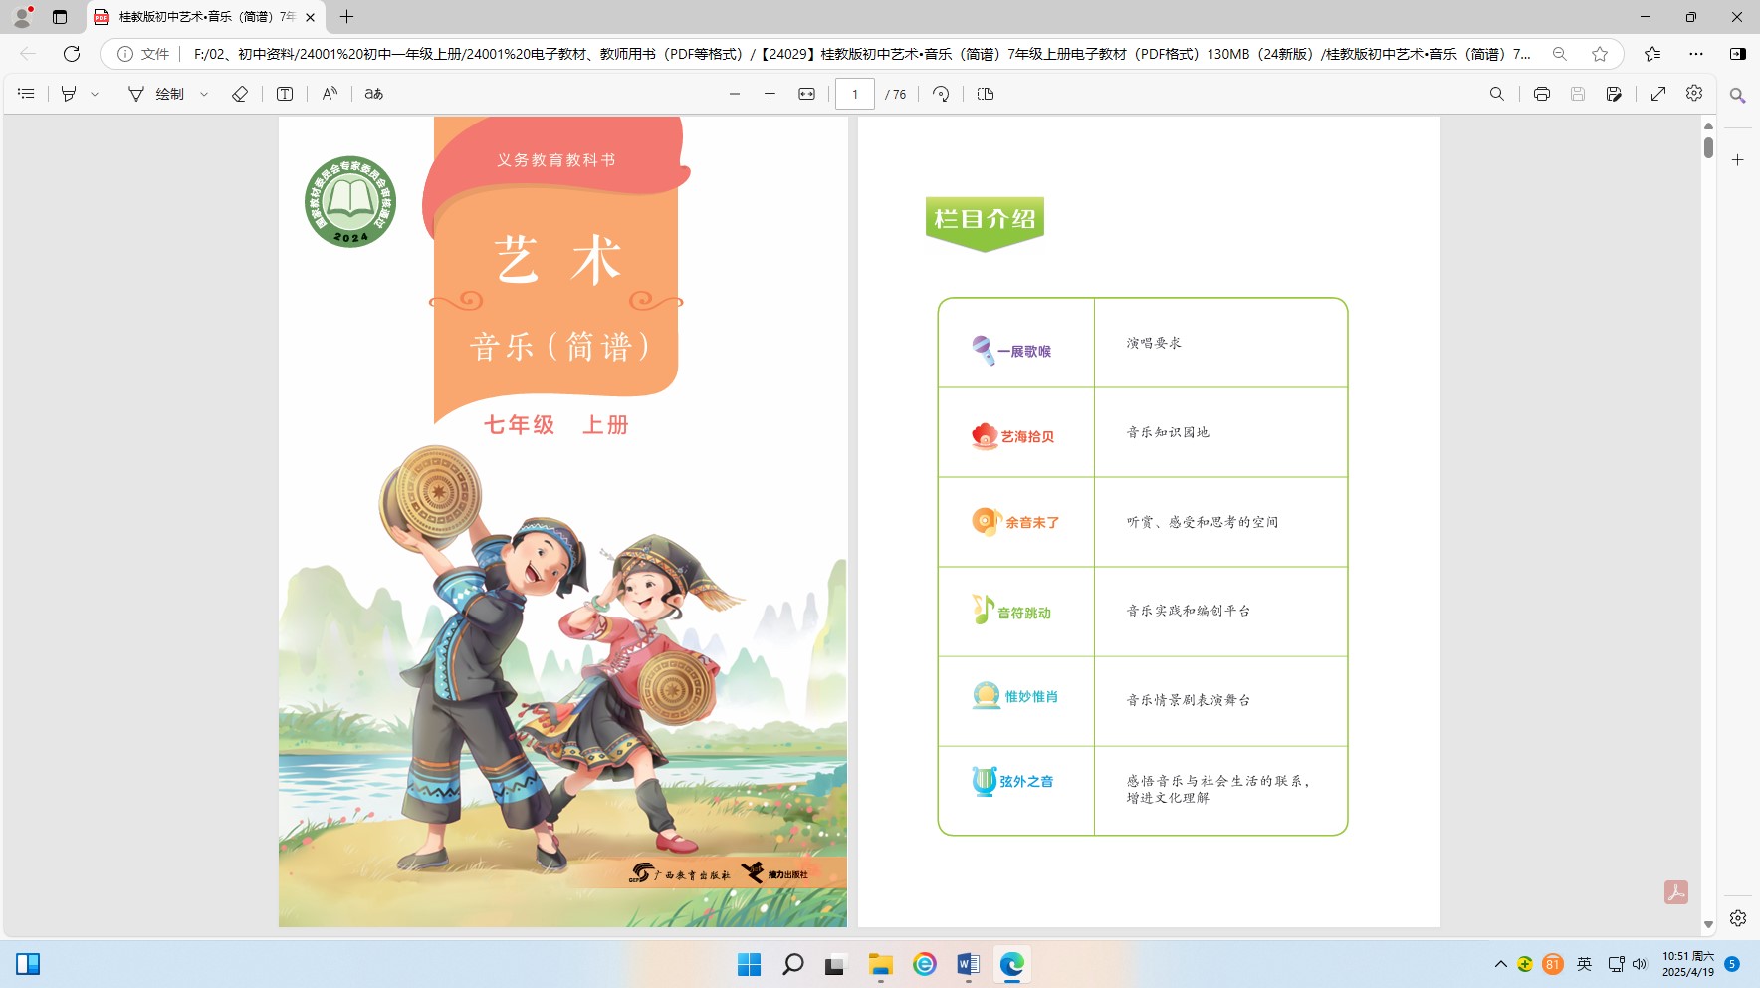Select the eraser tool
Image resolution: width=1760 pixels, height=988 pixels.
click(240, 94)
